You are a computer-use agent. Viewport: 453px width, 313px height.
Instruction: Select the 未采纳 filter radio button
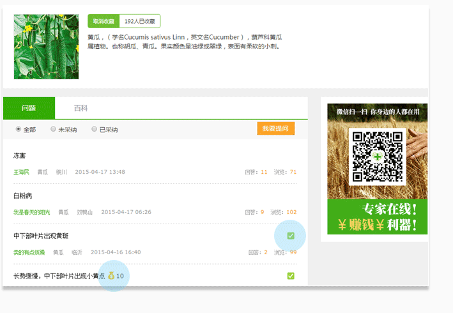(x=54, y=129)
